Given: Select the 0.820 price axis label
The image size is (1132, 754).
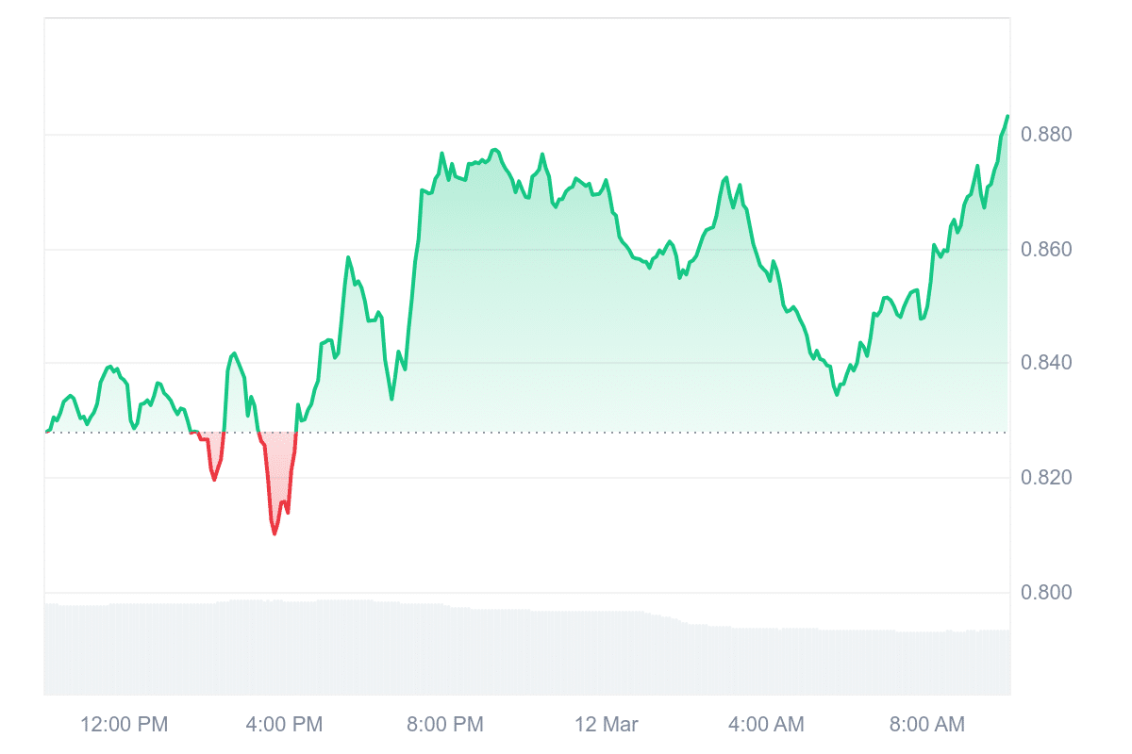Looking at the screenshot, I should [1049, 478].
